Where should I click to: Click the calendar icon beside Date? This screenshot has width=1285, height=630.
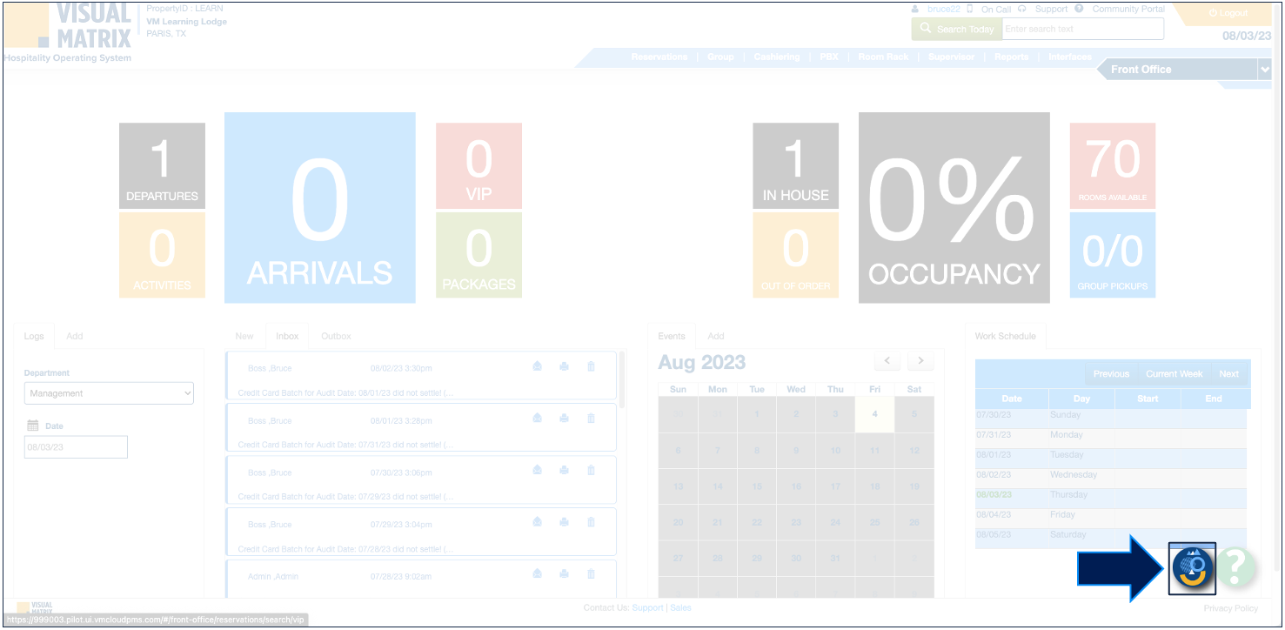tap(33, 426)
